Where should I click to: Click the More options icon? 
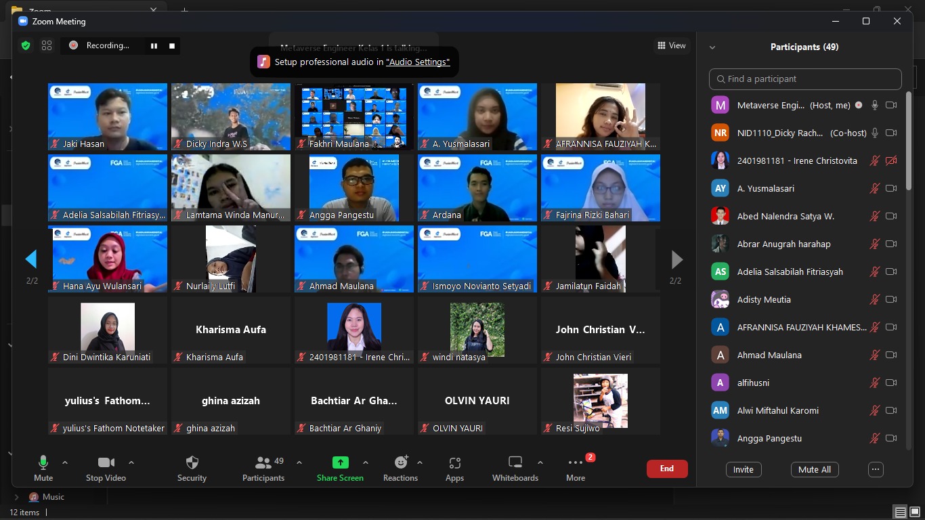tap(576, 463)
